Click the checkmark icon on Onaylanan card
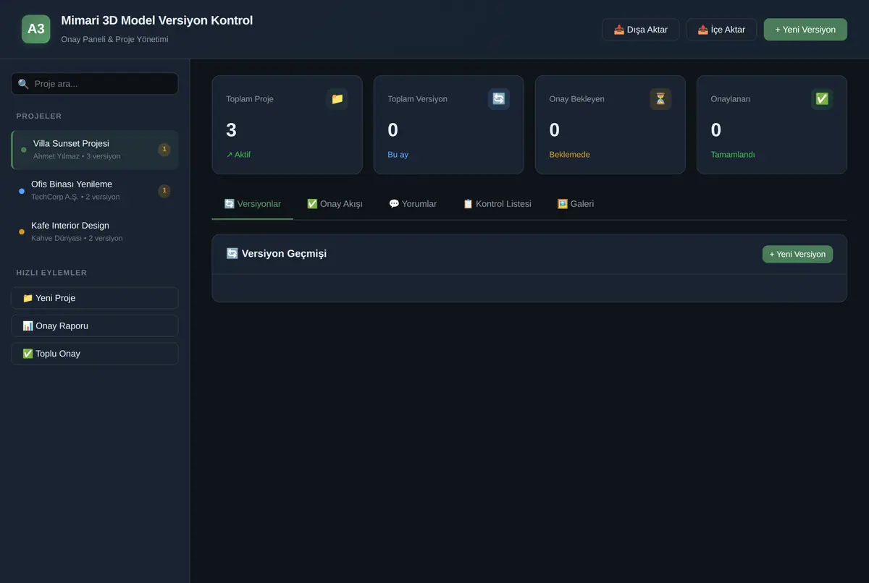This screenshot has width=869, height=583. point(822,99)
